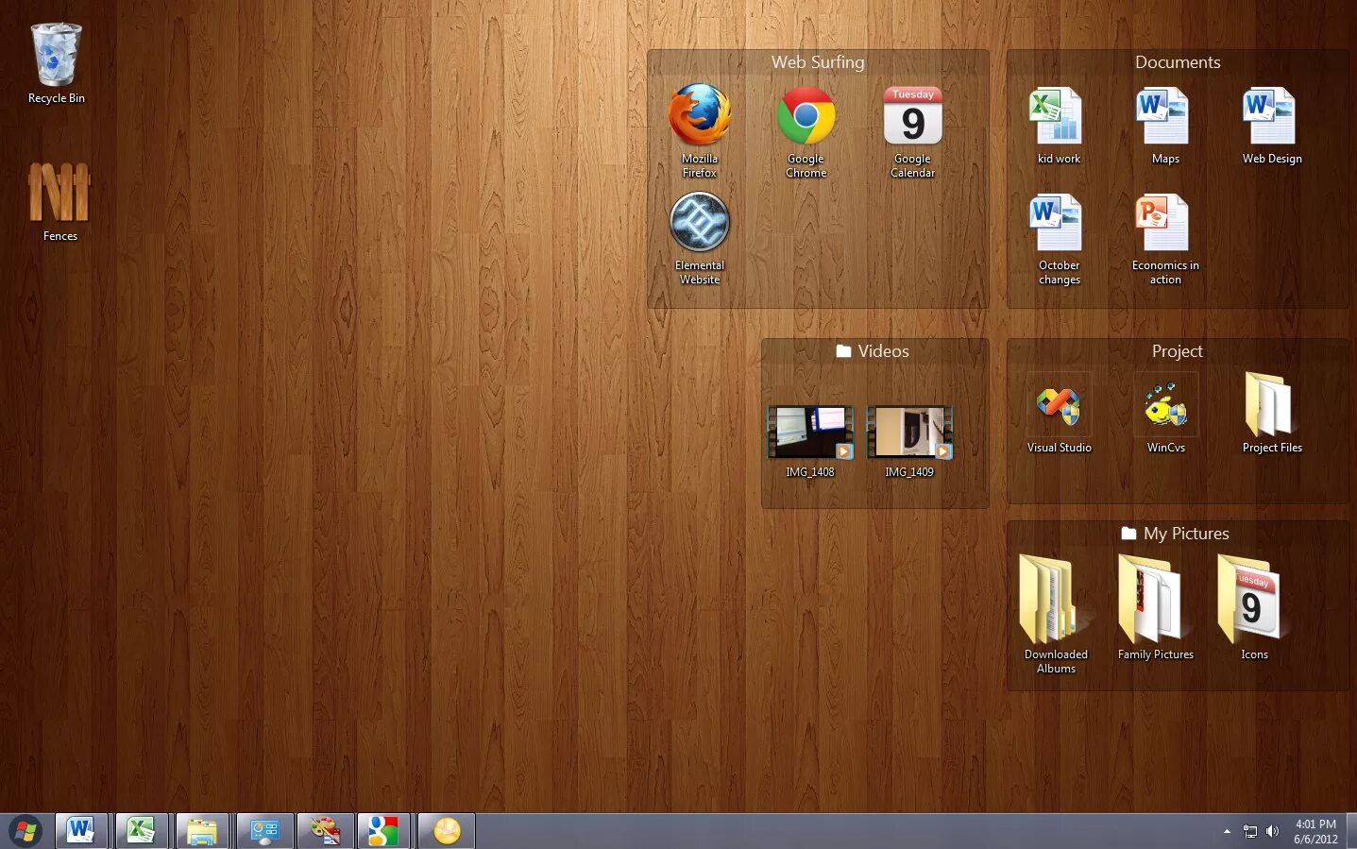
Task: Open Word from the taskbar
Action: [x=81, y=831]
